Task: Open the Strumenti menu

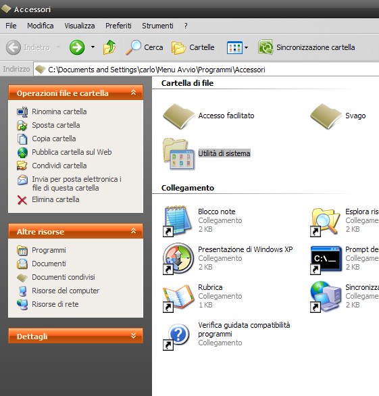Action: (x=157, y=26)
